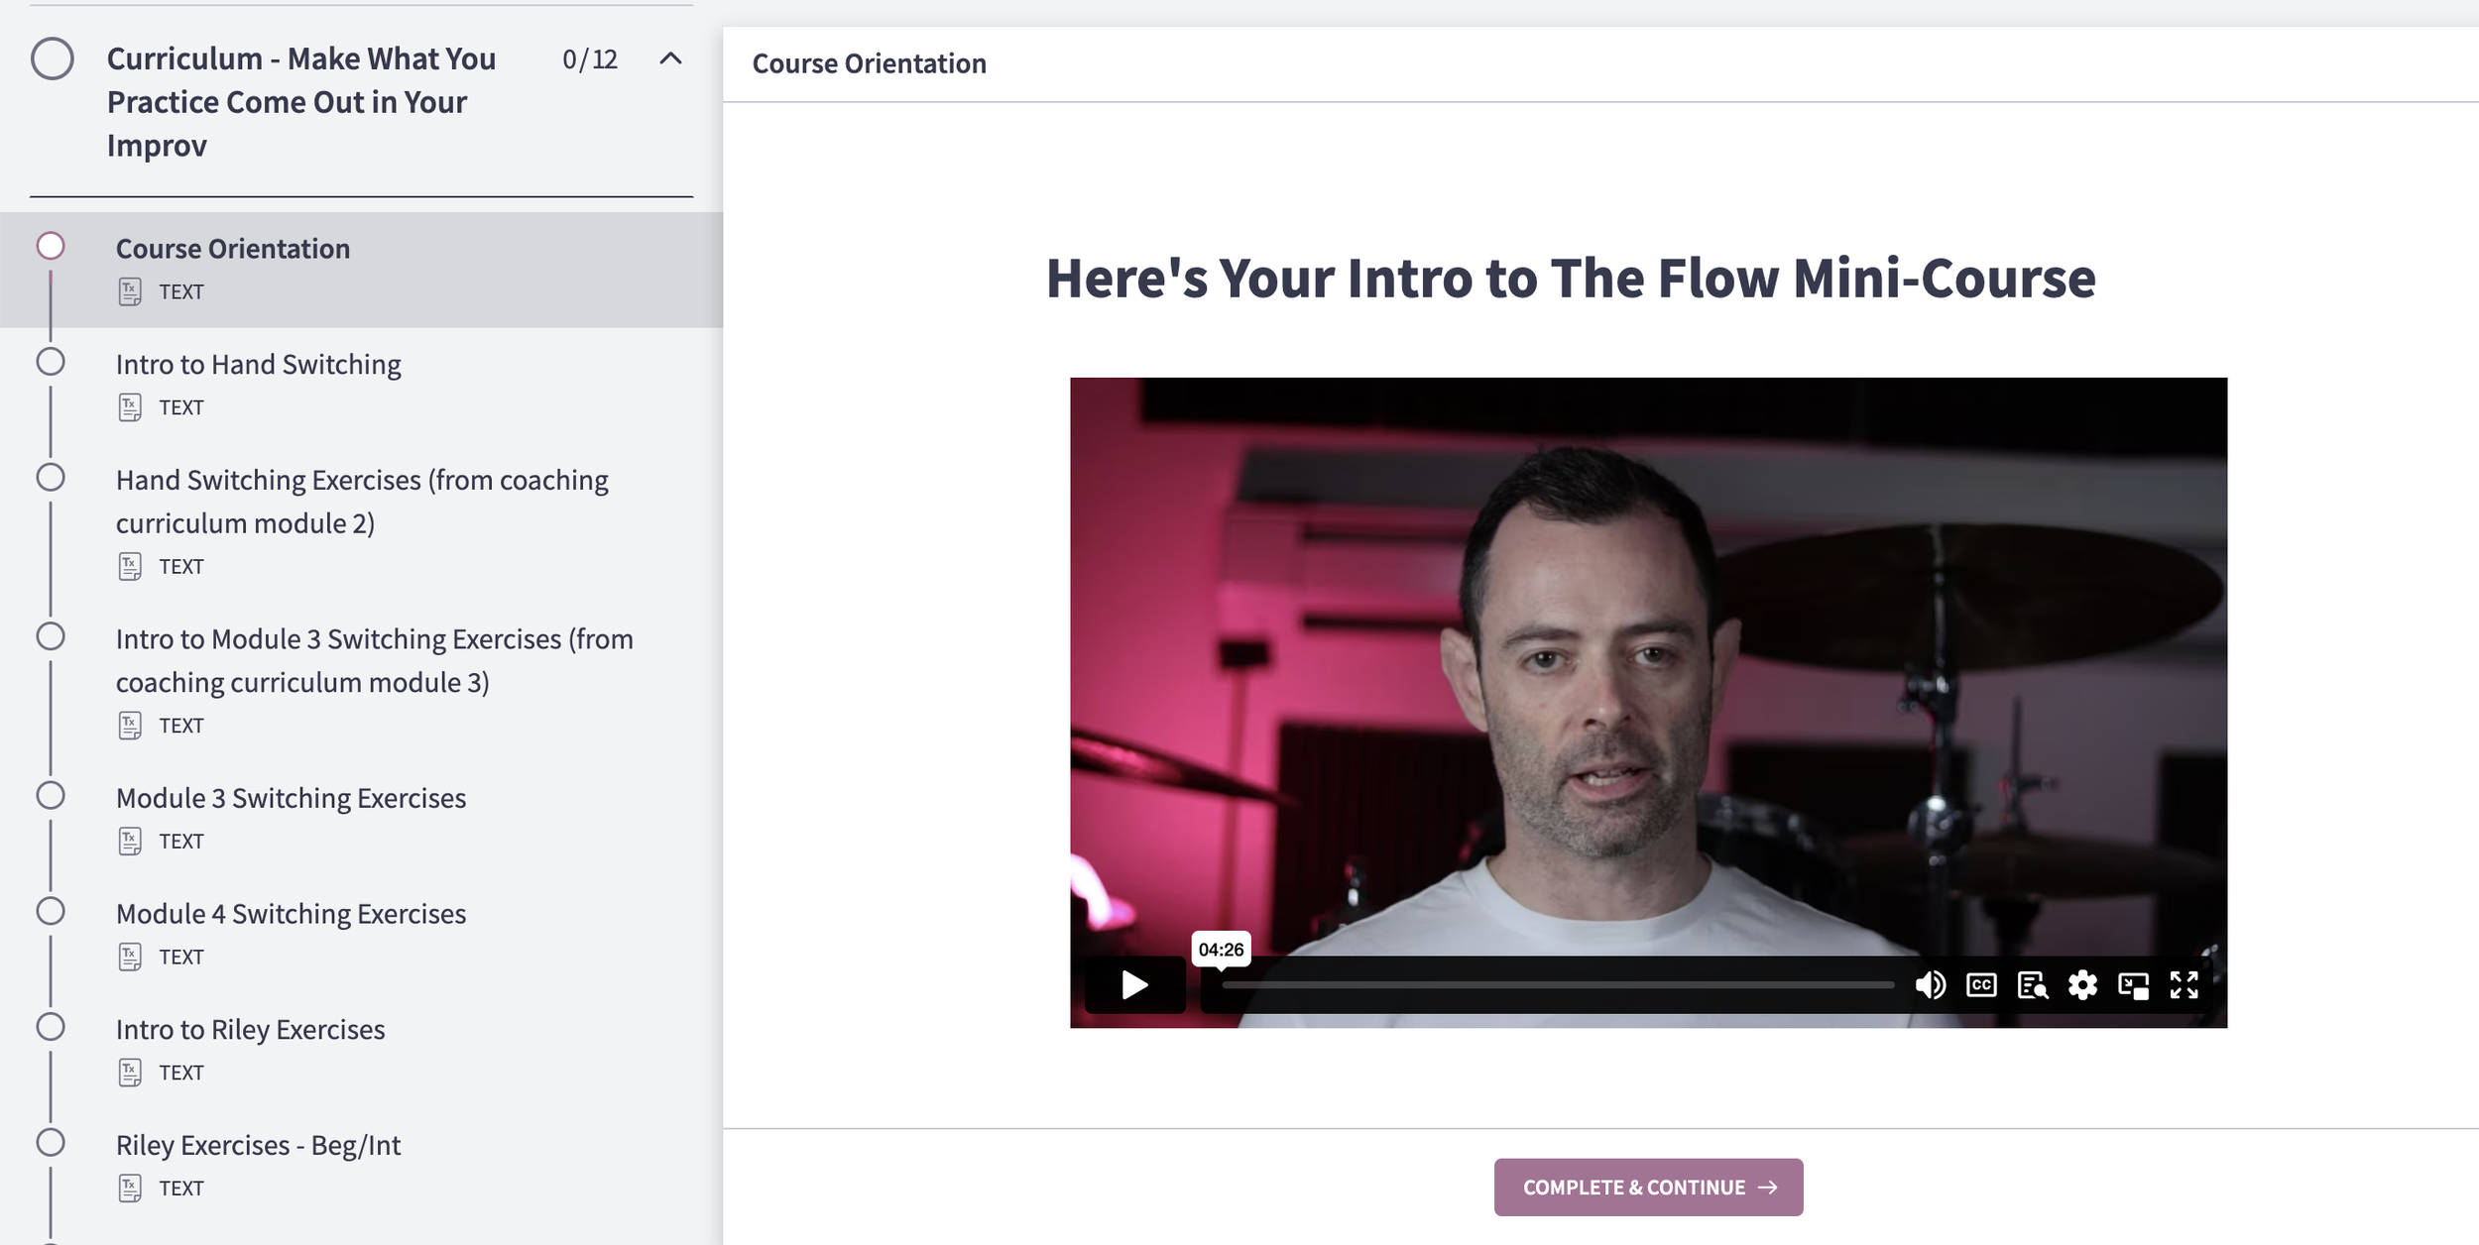The height and width of the screenshot is (1245, 2479).
Task: Seek on the video progress bar
Action: coord(1557,985)
